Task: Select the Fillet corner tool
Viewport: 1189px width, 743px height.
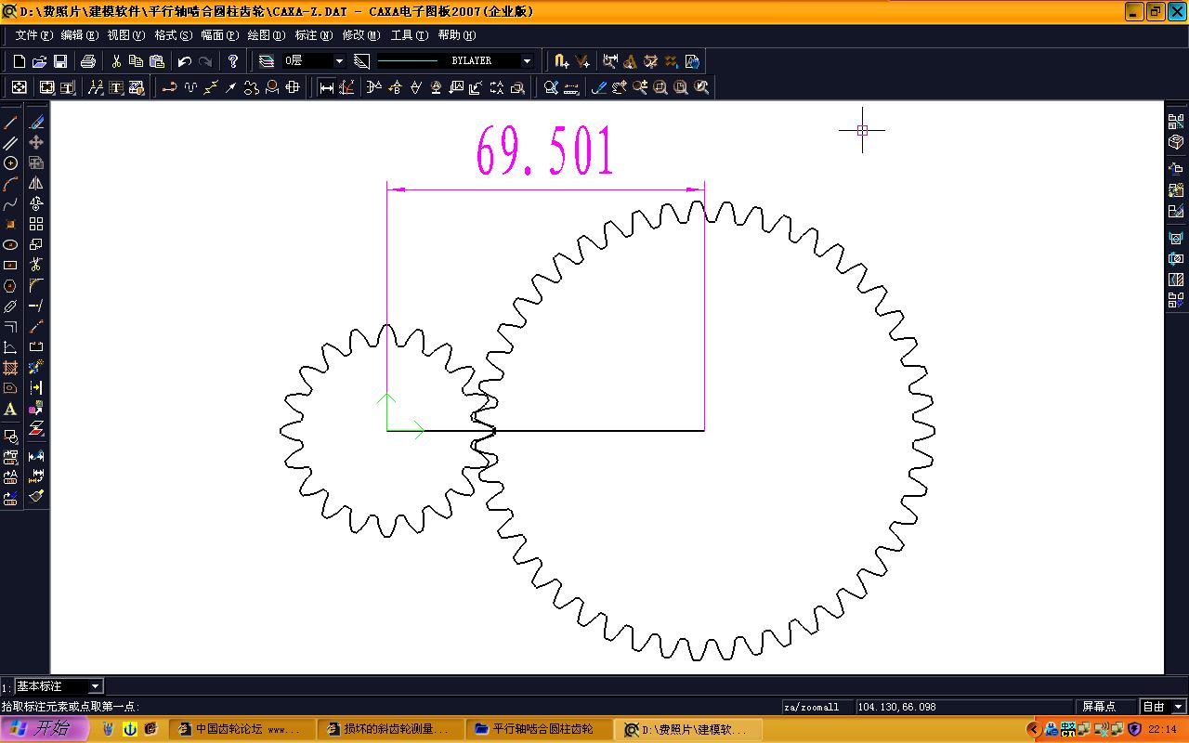Action: tap(36, 285)
